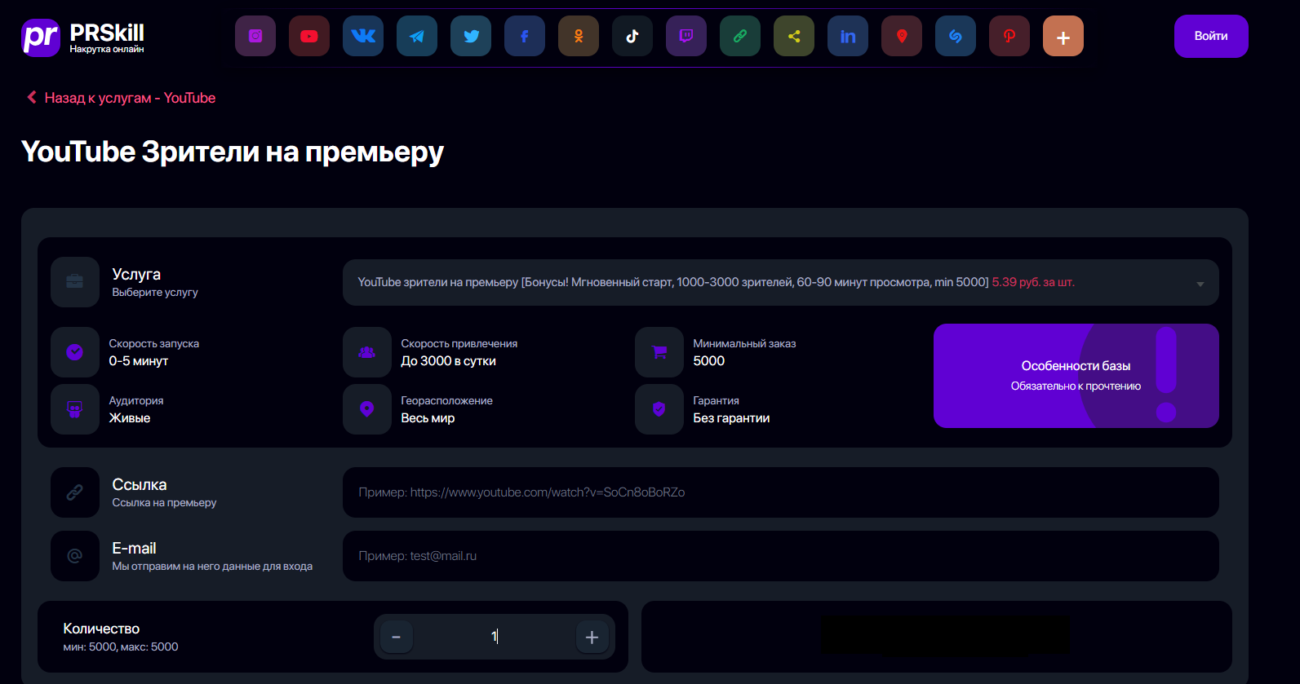This screenshot has width=1300, height=684.
Task: Click the Георасположение location pin icon
Action: [x=367, y=409]
